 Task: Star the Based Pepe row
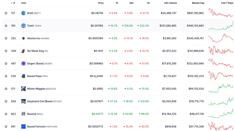pos(6,76)
